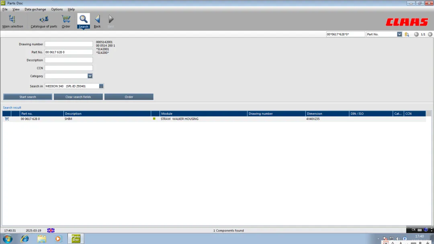Sort by Description column header
Image resolution: width=434 pixels, height=244 pixels.
coord(107,114)
